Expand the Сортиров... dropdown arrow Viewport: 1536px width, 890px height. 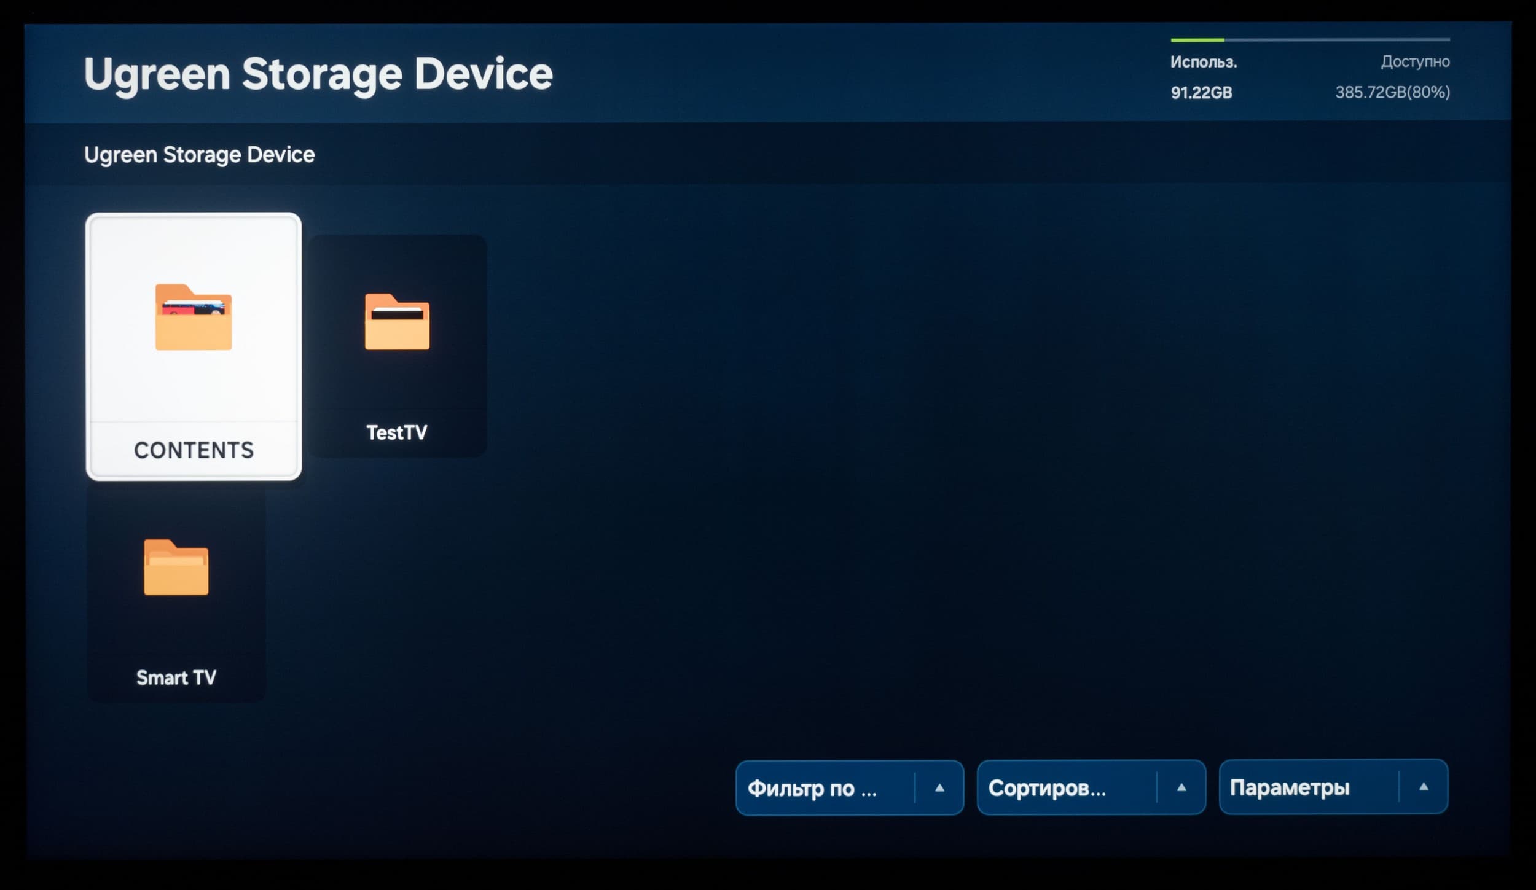pyautogui.click(x=1181, y=787)
